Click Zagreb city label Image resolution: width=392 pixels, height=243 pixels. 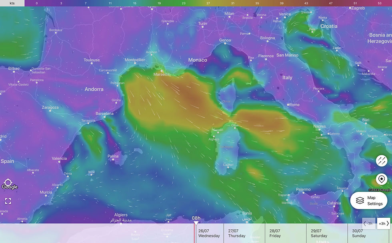pos(358,8)
